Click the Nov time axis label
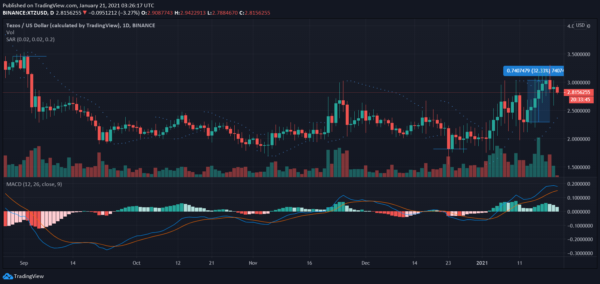This screenshot has width=600, height=284. pyautogui.click(x=253, y=263)
